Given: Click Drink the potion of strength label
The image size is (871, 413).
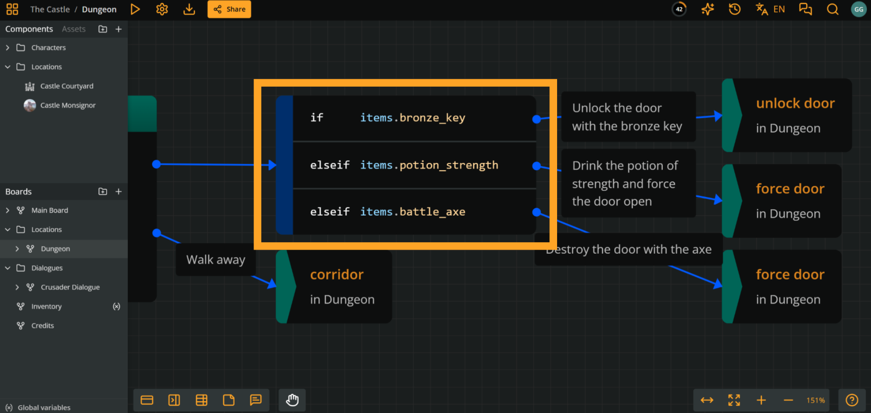Looking at the screenshot, I should pyautogui.click(x=628, y=183).
